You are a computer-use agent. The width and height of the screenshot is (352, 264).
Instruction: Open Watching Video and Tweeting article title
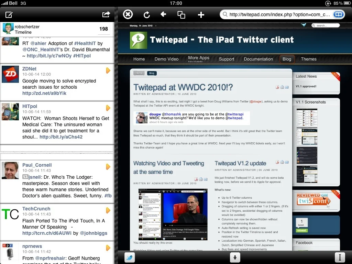[168, 168]
